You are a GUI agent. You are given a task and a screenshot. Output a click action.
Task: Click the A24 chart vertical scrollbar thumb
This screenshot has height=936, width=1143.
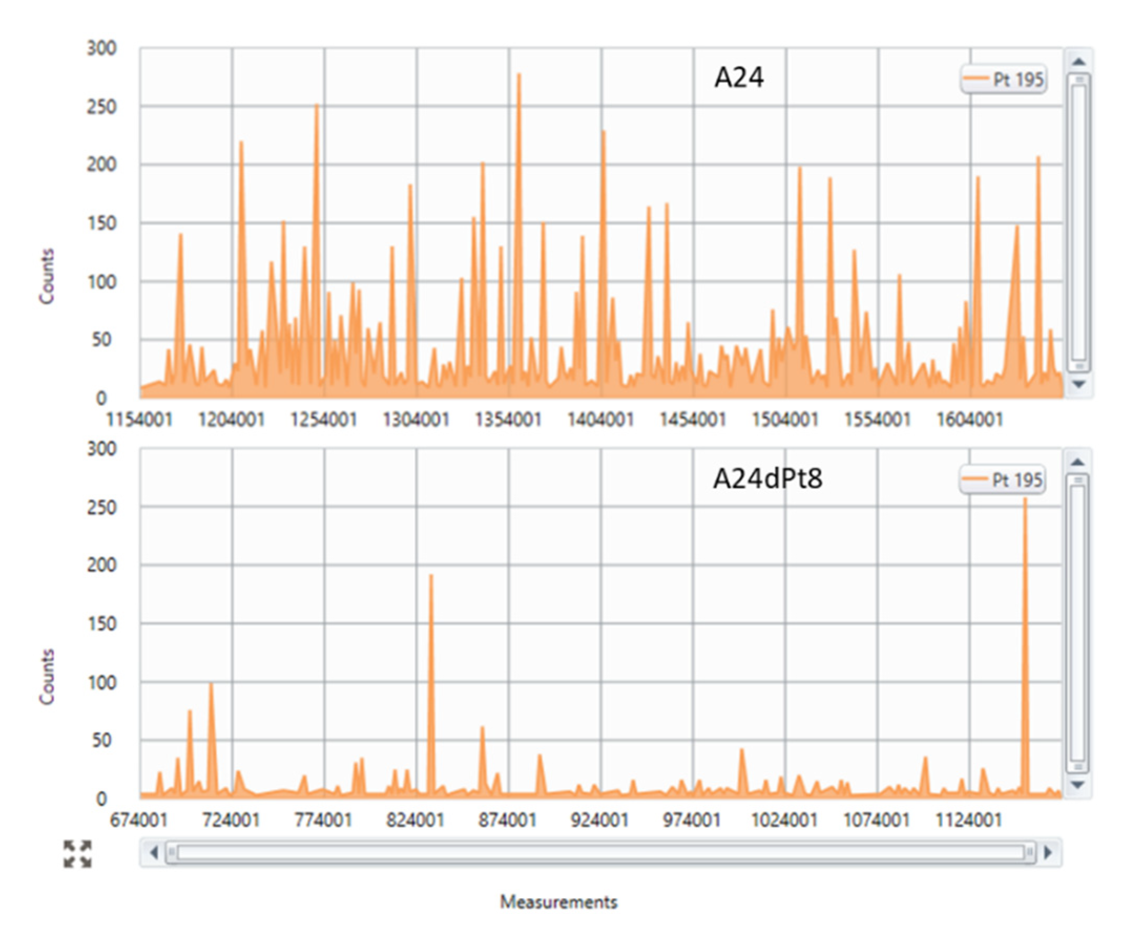pos(1078,222)
